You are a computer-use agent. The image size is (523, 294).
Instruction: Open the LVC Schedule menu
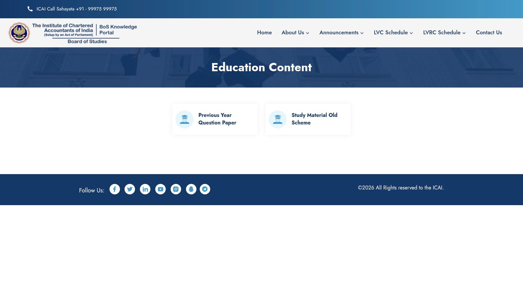tap(391, 33)
